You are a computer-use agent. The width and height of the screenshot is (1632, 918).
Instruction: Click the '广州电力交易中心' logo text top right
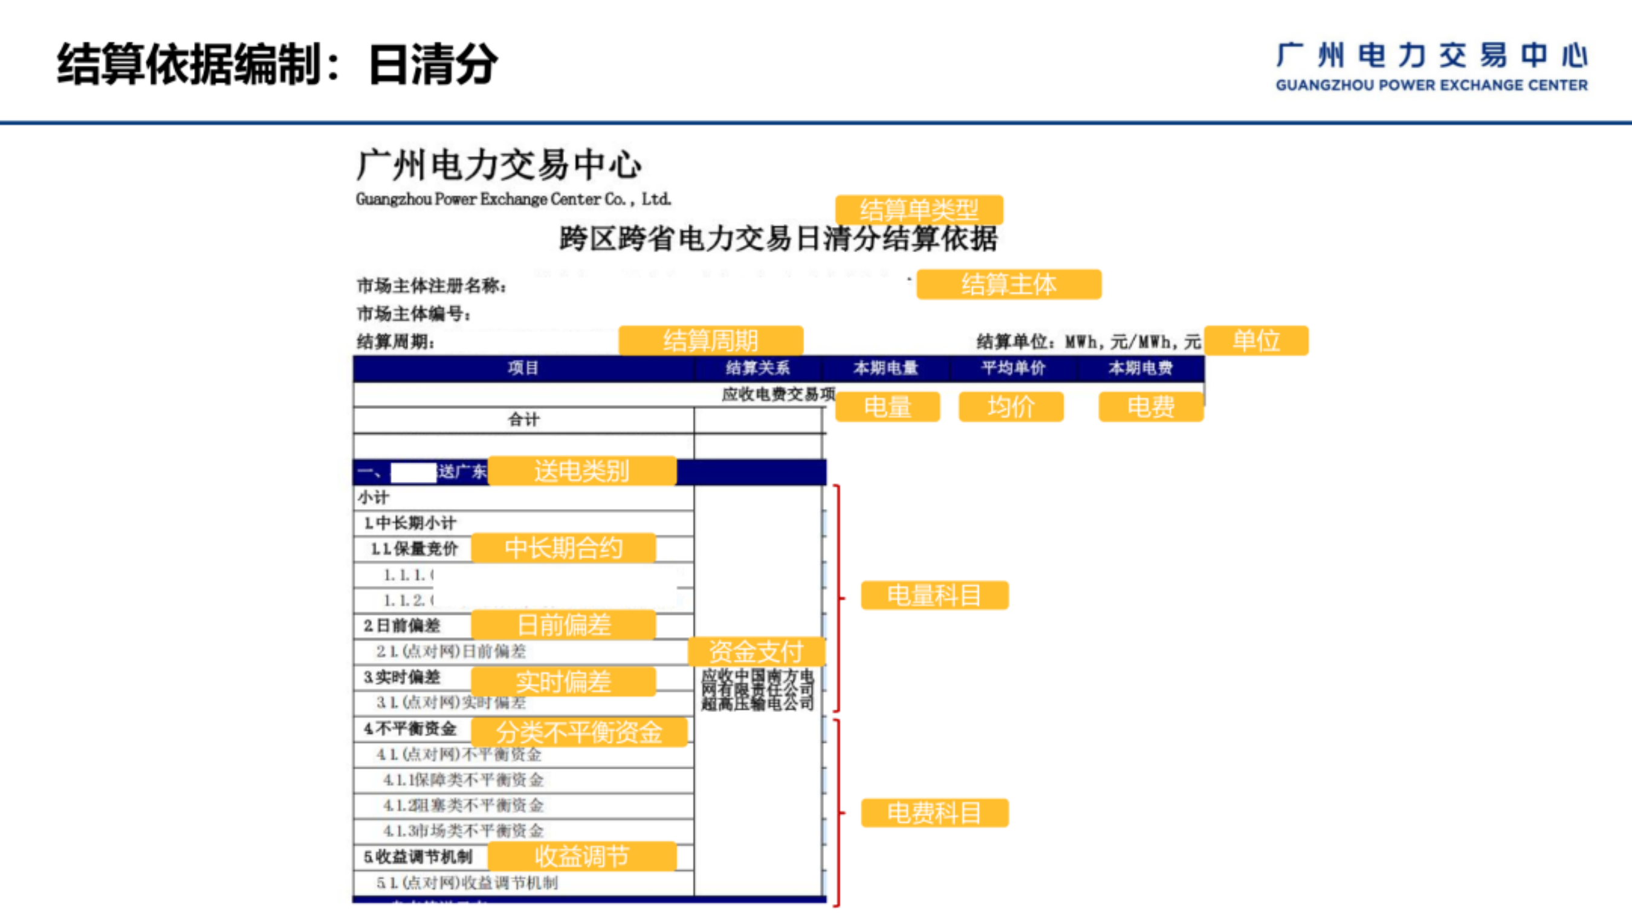(x=1432, y=56)
